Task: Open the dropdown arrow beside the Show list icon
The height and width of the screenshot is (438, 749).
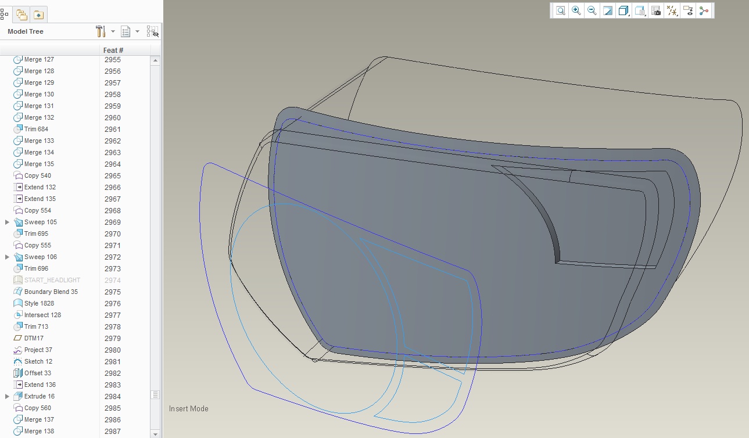Action: click(x=138, y=31)
